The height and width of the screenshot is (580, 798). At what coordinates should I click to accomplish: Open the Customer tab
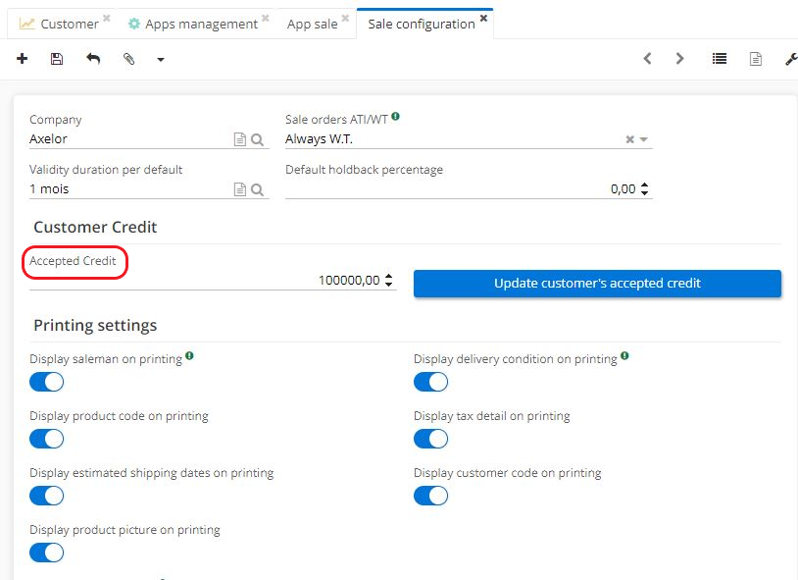[69, 24]
